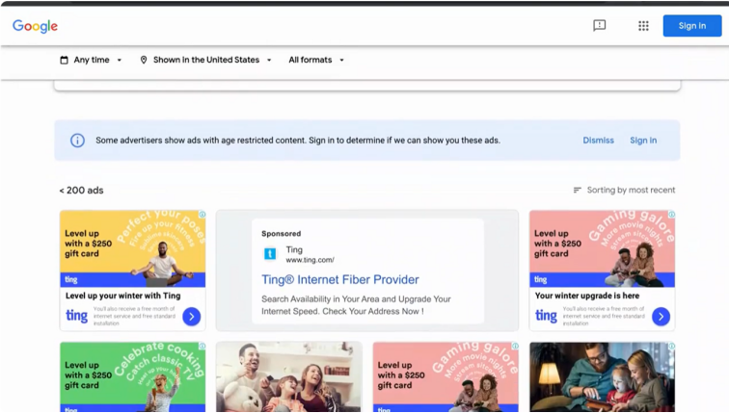Click arrow button on Your winter upgrade ad
Image resolution: width=729 pixels, height=413 pixels.
(x=661, y=317)
